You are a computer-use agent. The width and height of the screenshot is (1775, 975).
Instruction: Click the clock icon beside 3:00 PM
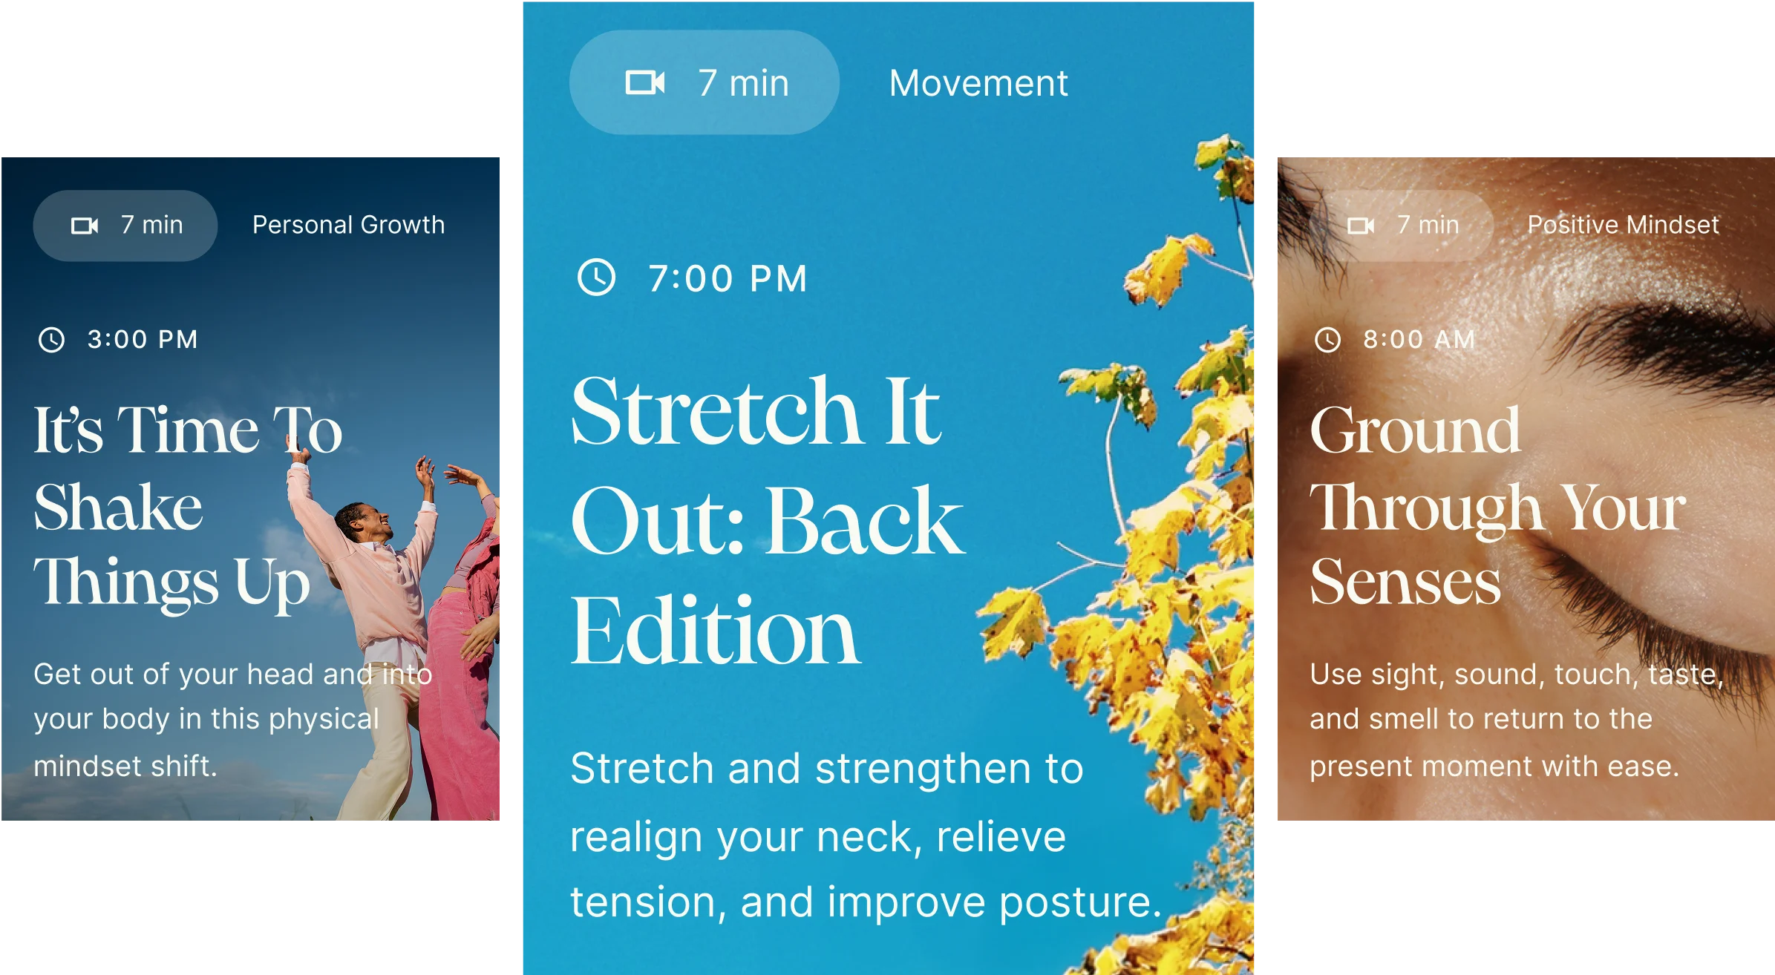pyautogui.click(x=51, y=340)
